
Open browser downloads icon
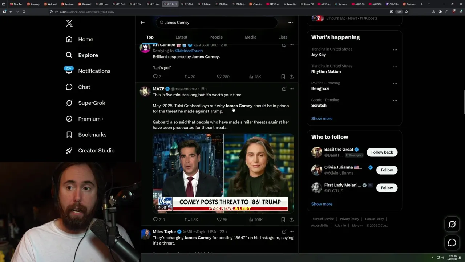pyautogui.click(x=434, y=12)
